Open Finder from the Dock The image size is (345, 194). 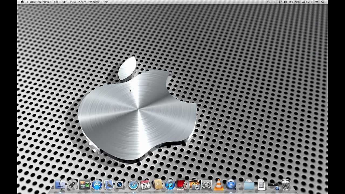[x=60, y=185]
